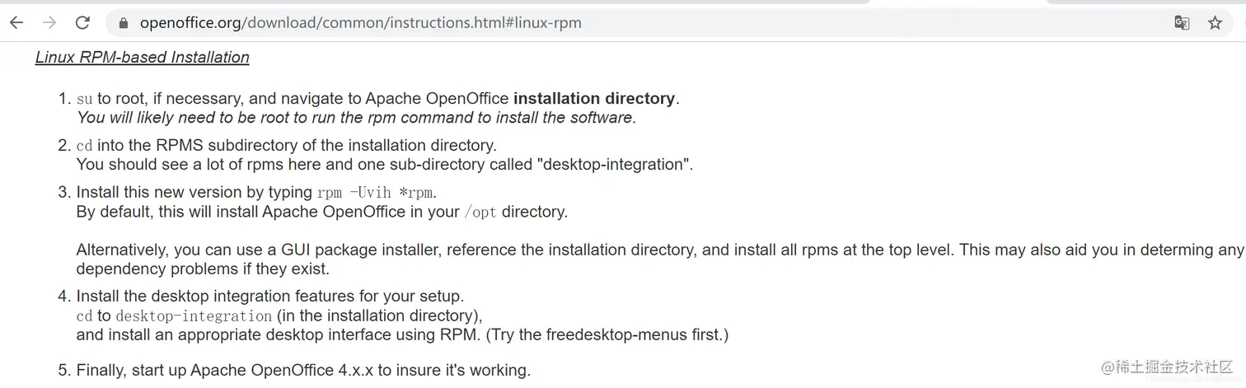This screenshot has width=1246, height=388.
Task: Click "dependency problems if they exist" line
Action: click(x=203, y=269)
